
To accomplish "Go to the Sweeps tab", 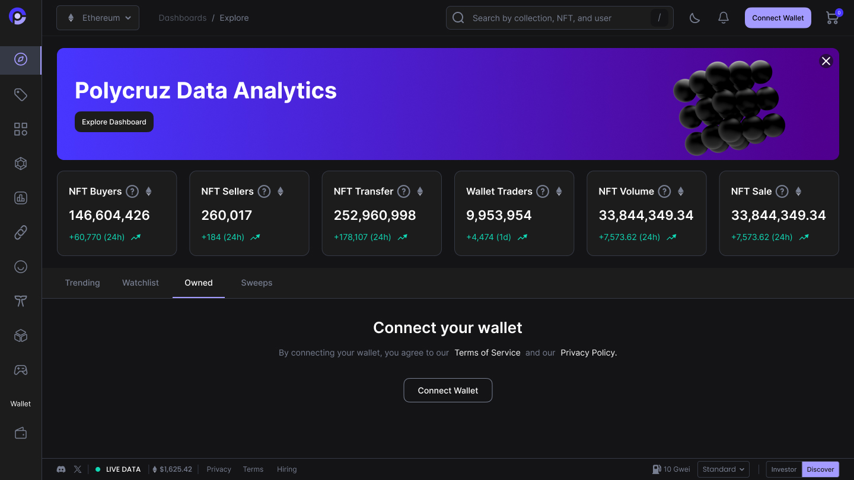I will point(257,283).
